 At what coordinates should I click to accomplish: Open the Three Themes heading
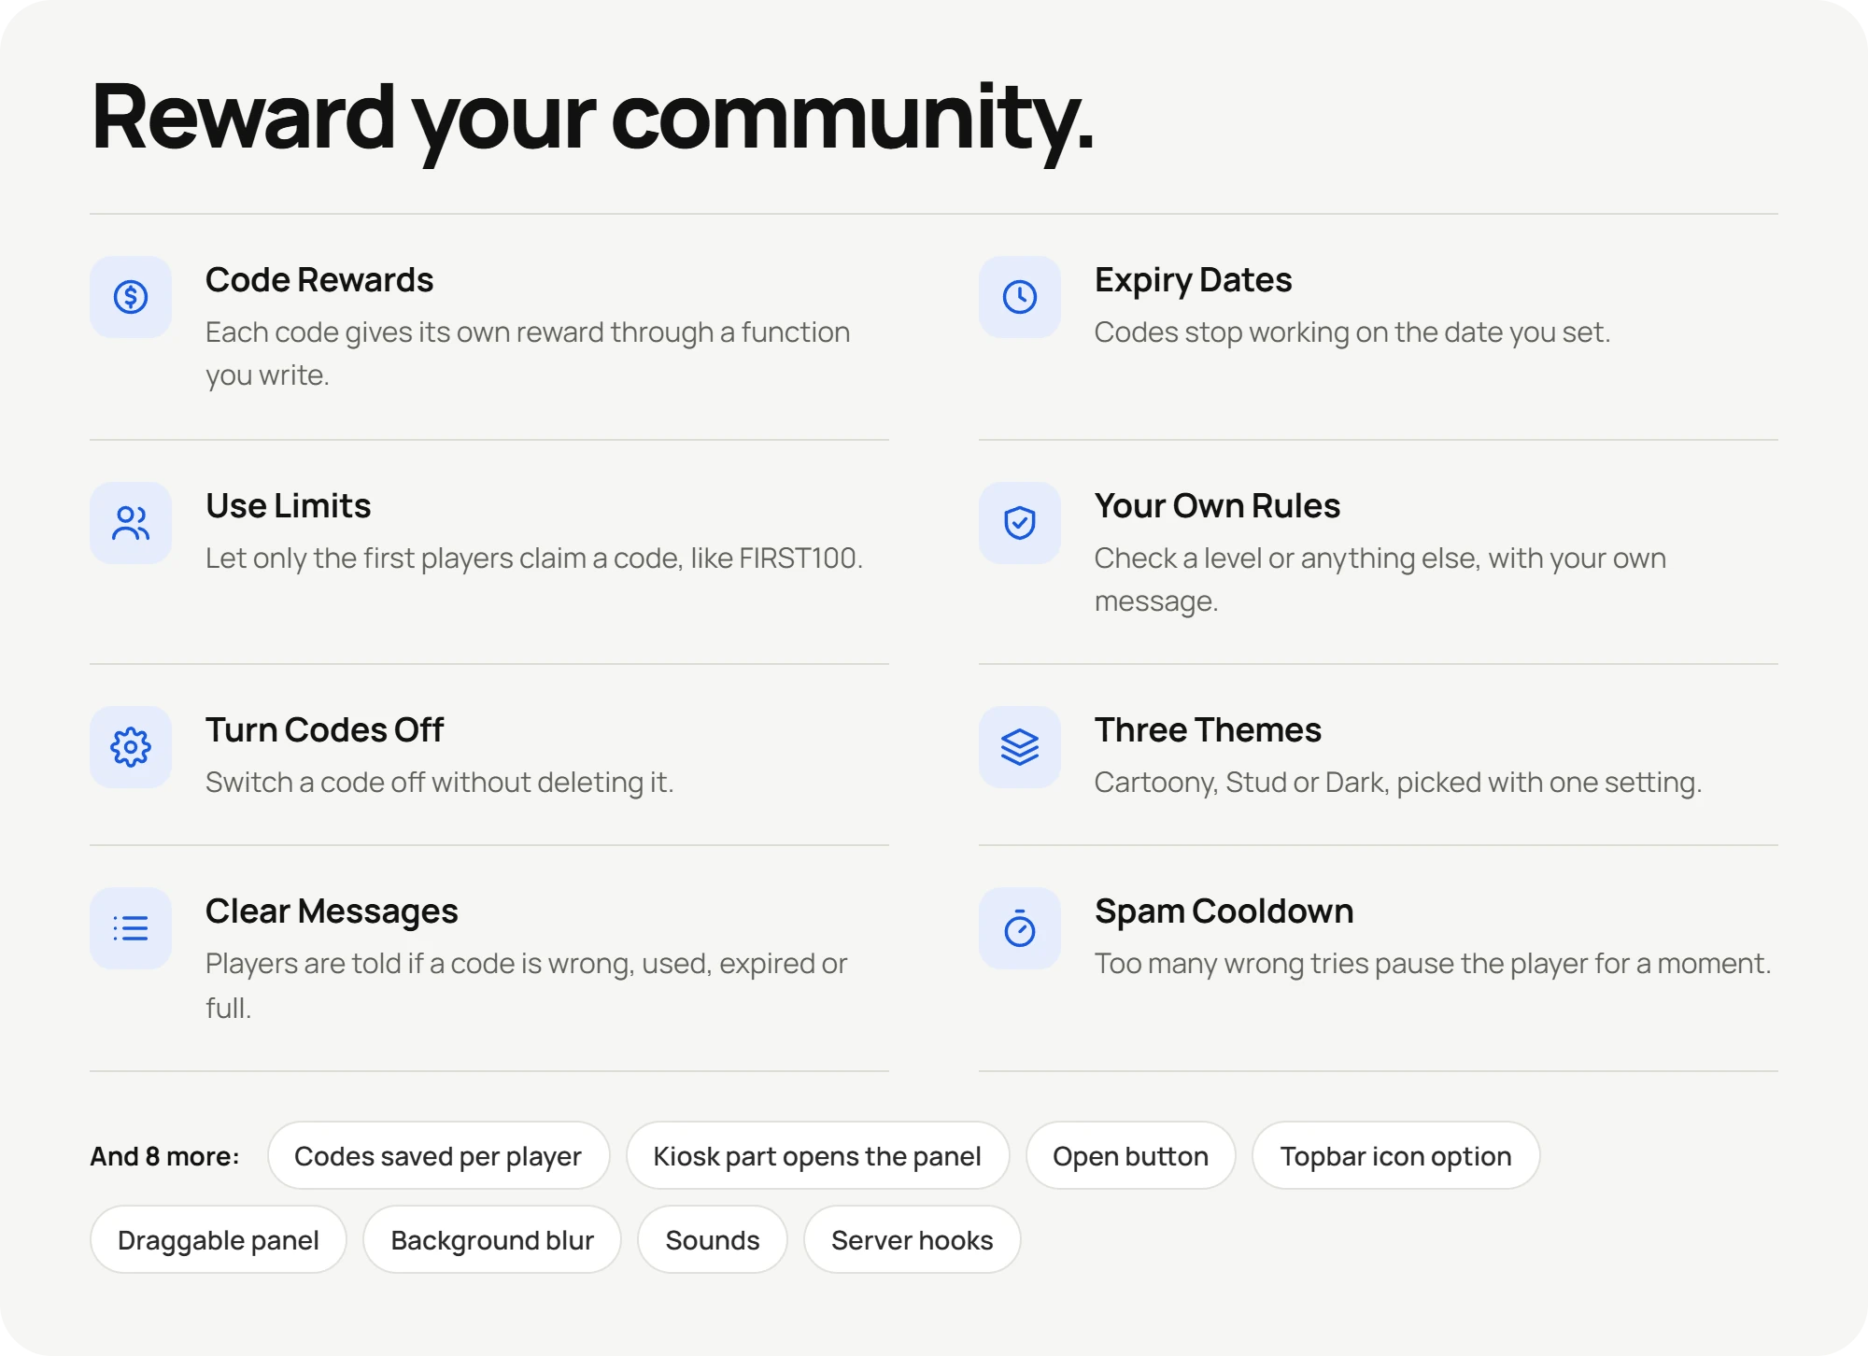click(1208, 730)
